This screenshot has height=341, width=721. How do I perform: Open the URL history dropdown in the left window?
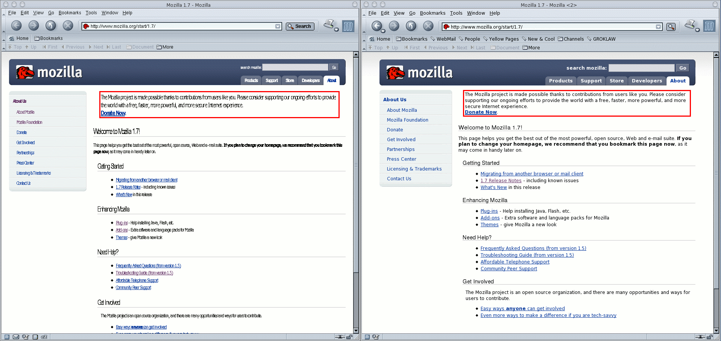coord(278,26)
